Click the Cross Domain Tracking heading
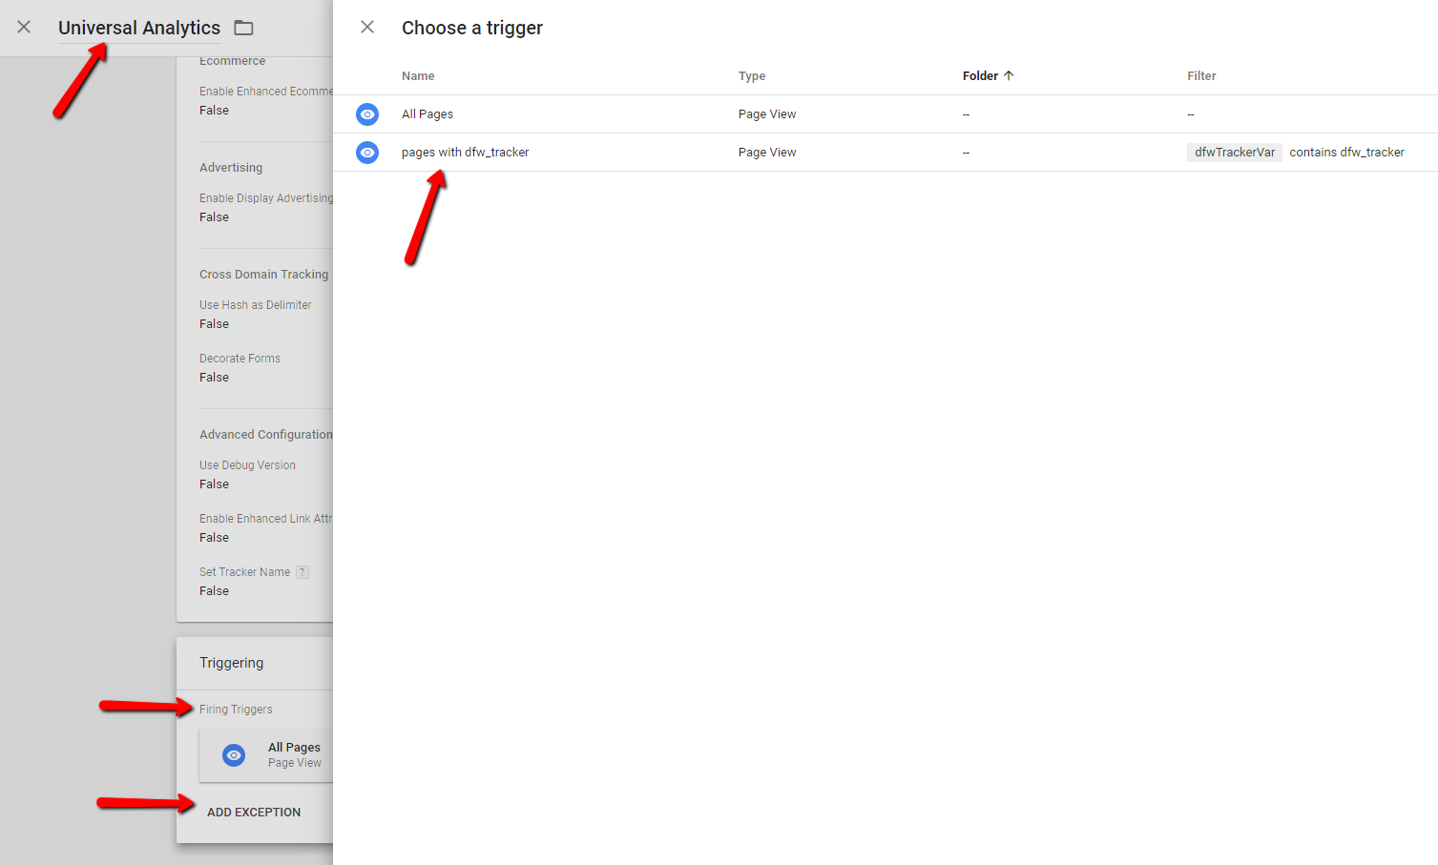The width and height of the screenshot is (1438, 865). point(263,274)
